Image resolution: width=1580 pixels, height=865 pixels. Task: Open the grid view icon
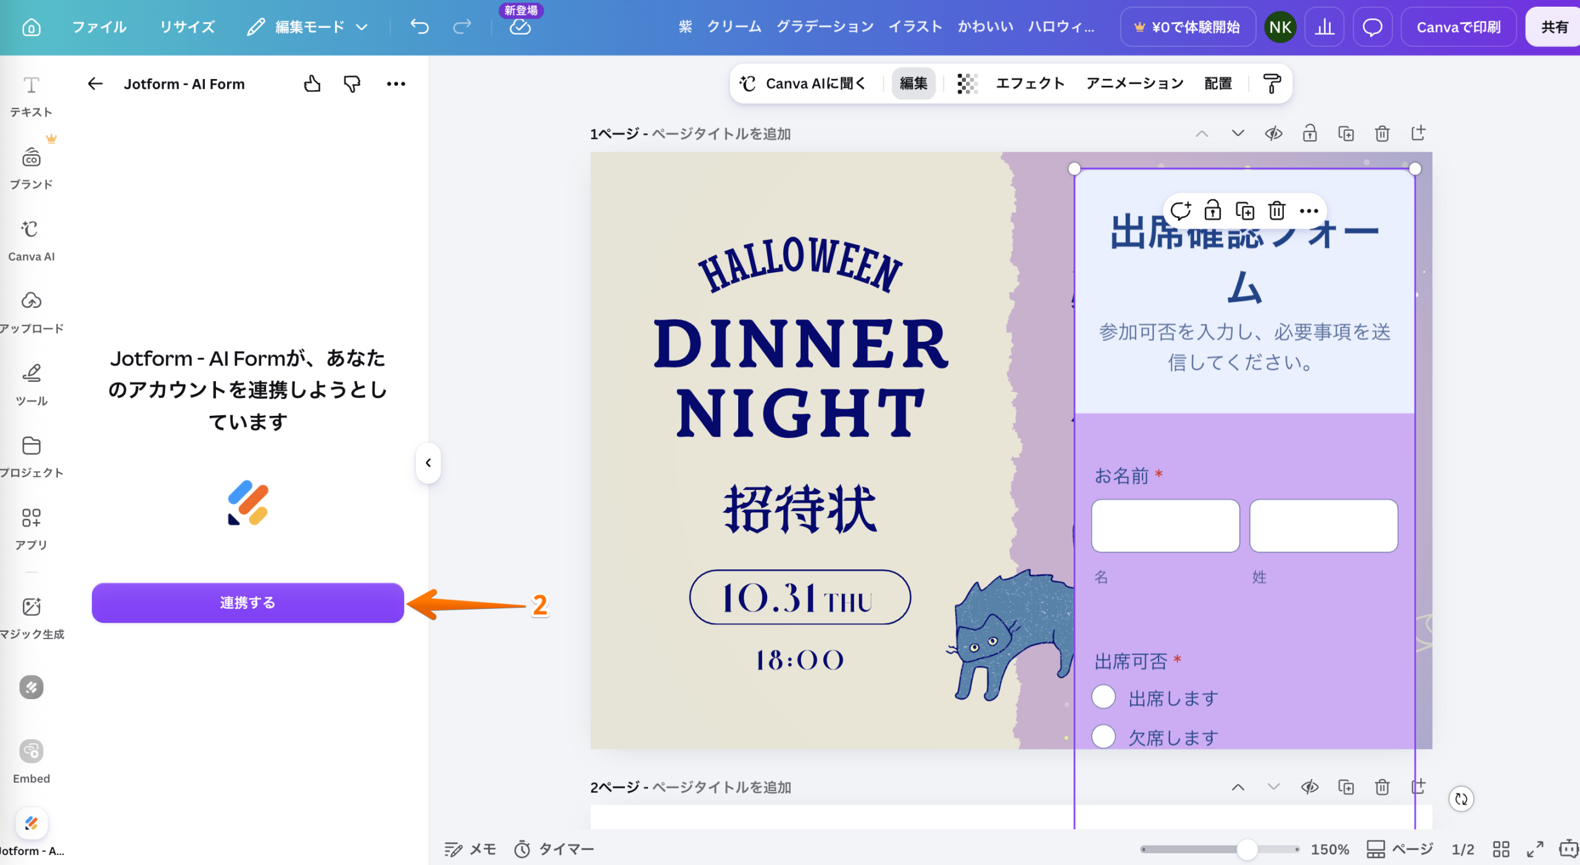click(x=1500, y=850)
